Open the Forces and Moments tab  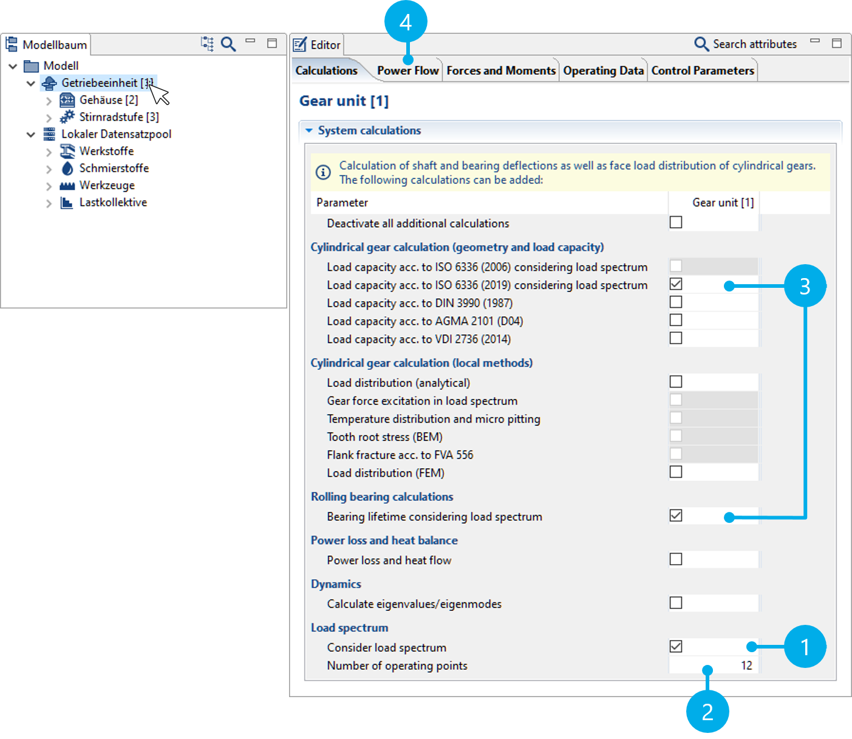click(501, 70)
